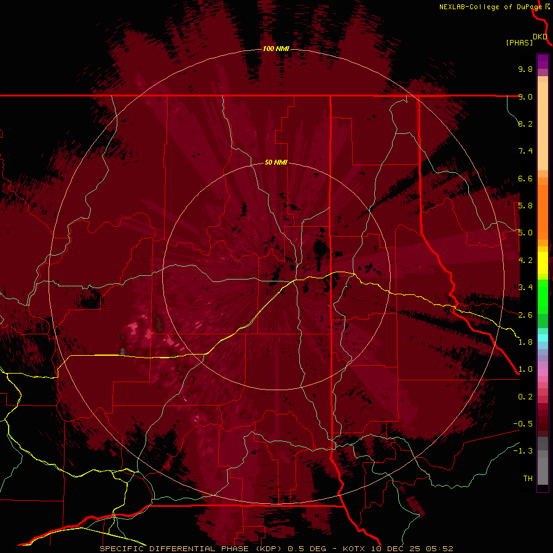
Task: Click the KOTX 10 DEC 25 05:52 timestamp
Action: click(398, 549)
